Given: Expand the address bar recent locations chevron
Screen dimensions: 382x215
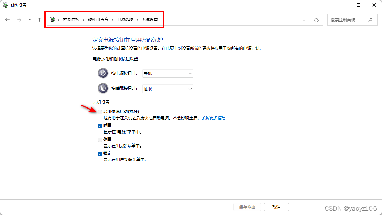Looking at the screenshot, I should (x=303, y=20).
